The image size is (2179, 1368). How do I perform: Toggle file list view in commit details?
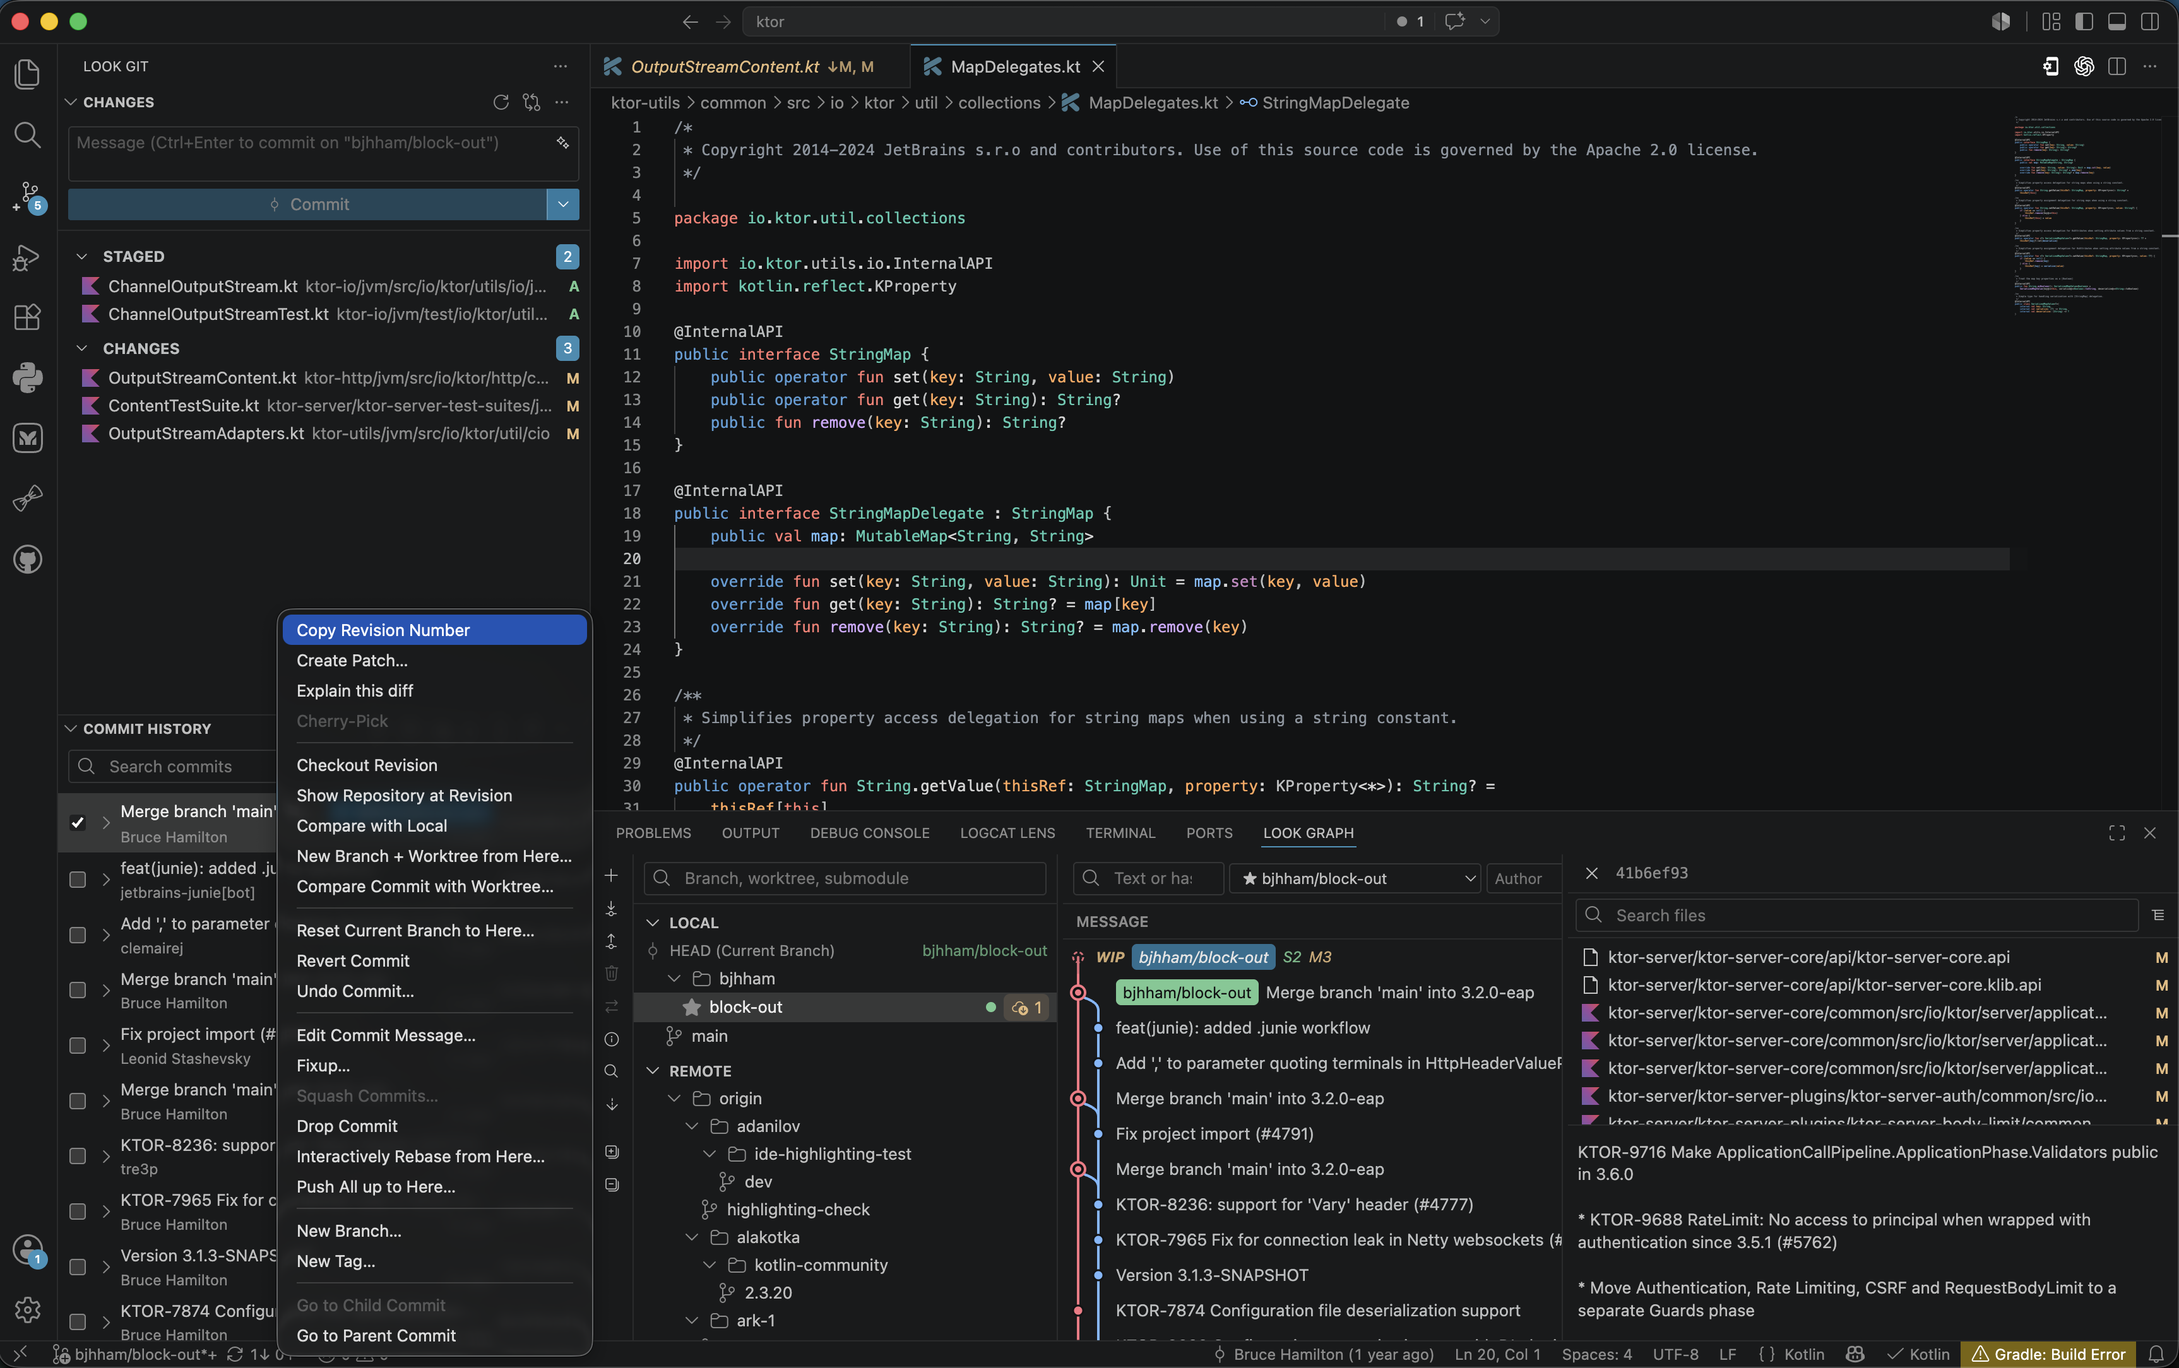(2158, 915)
